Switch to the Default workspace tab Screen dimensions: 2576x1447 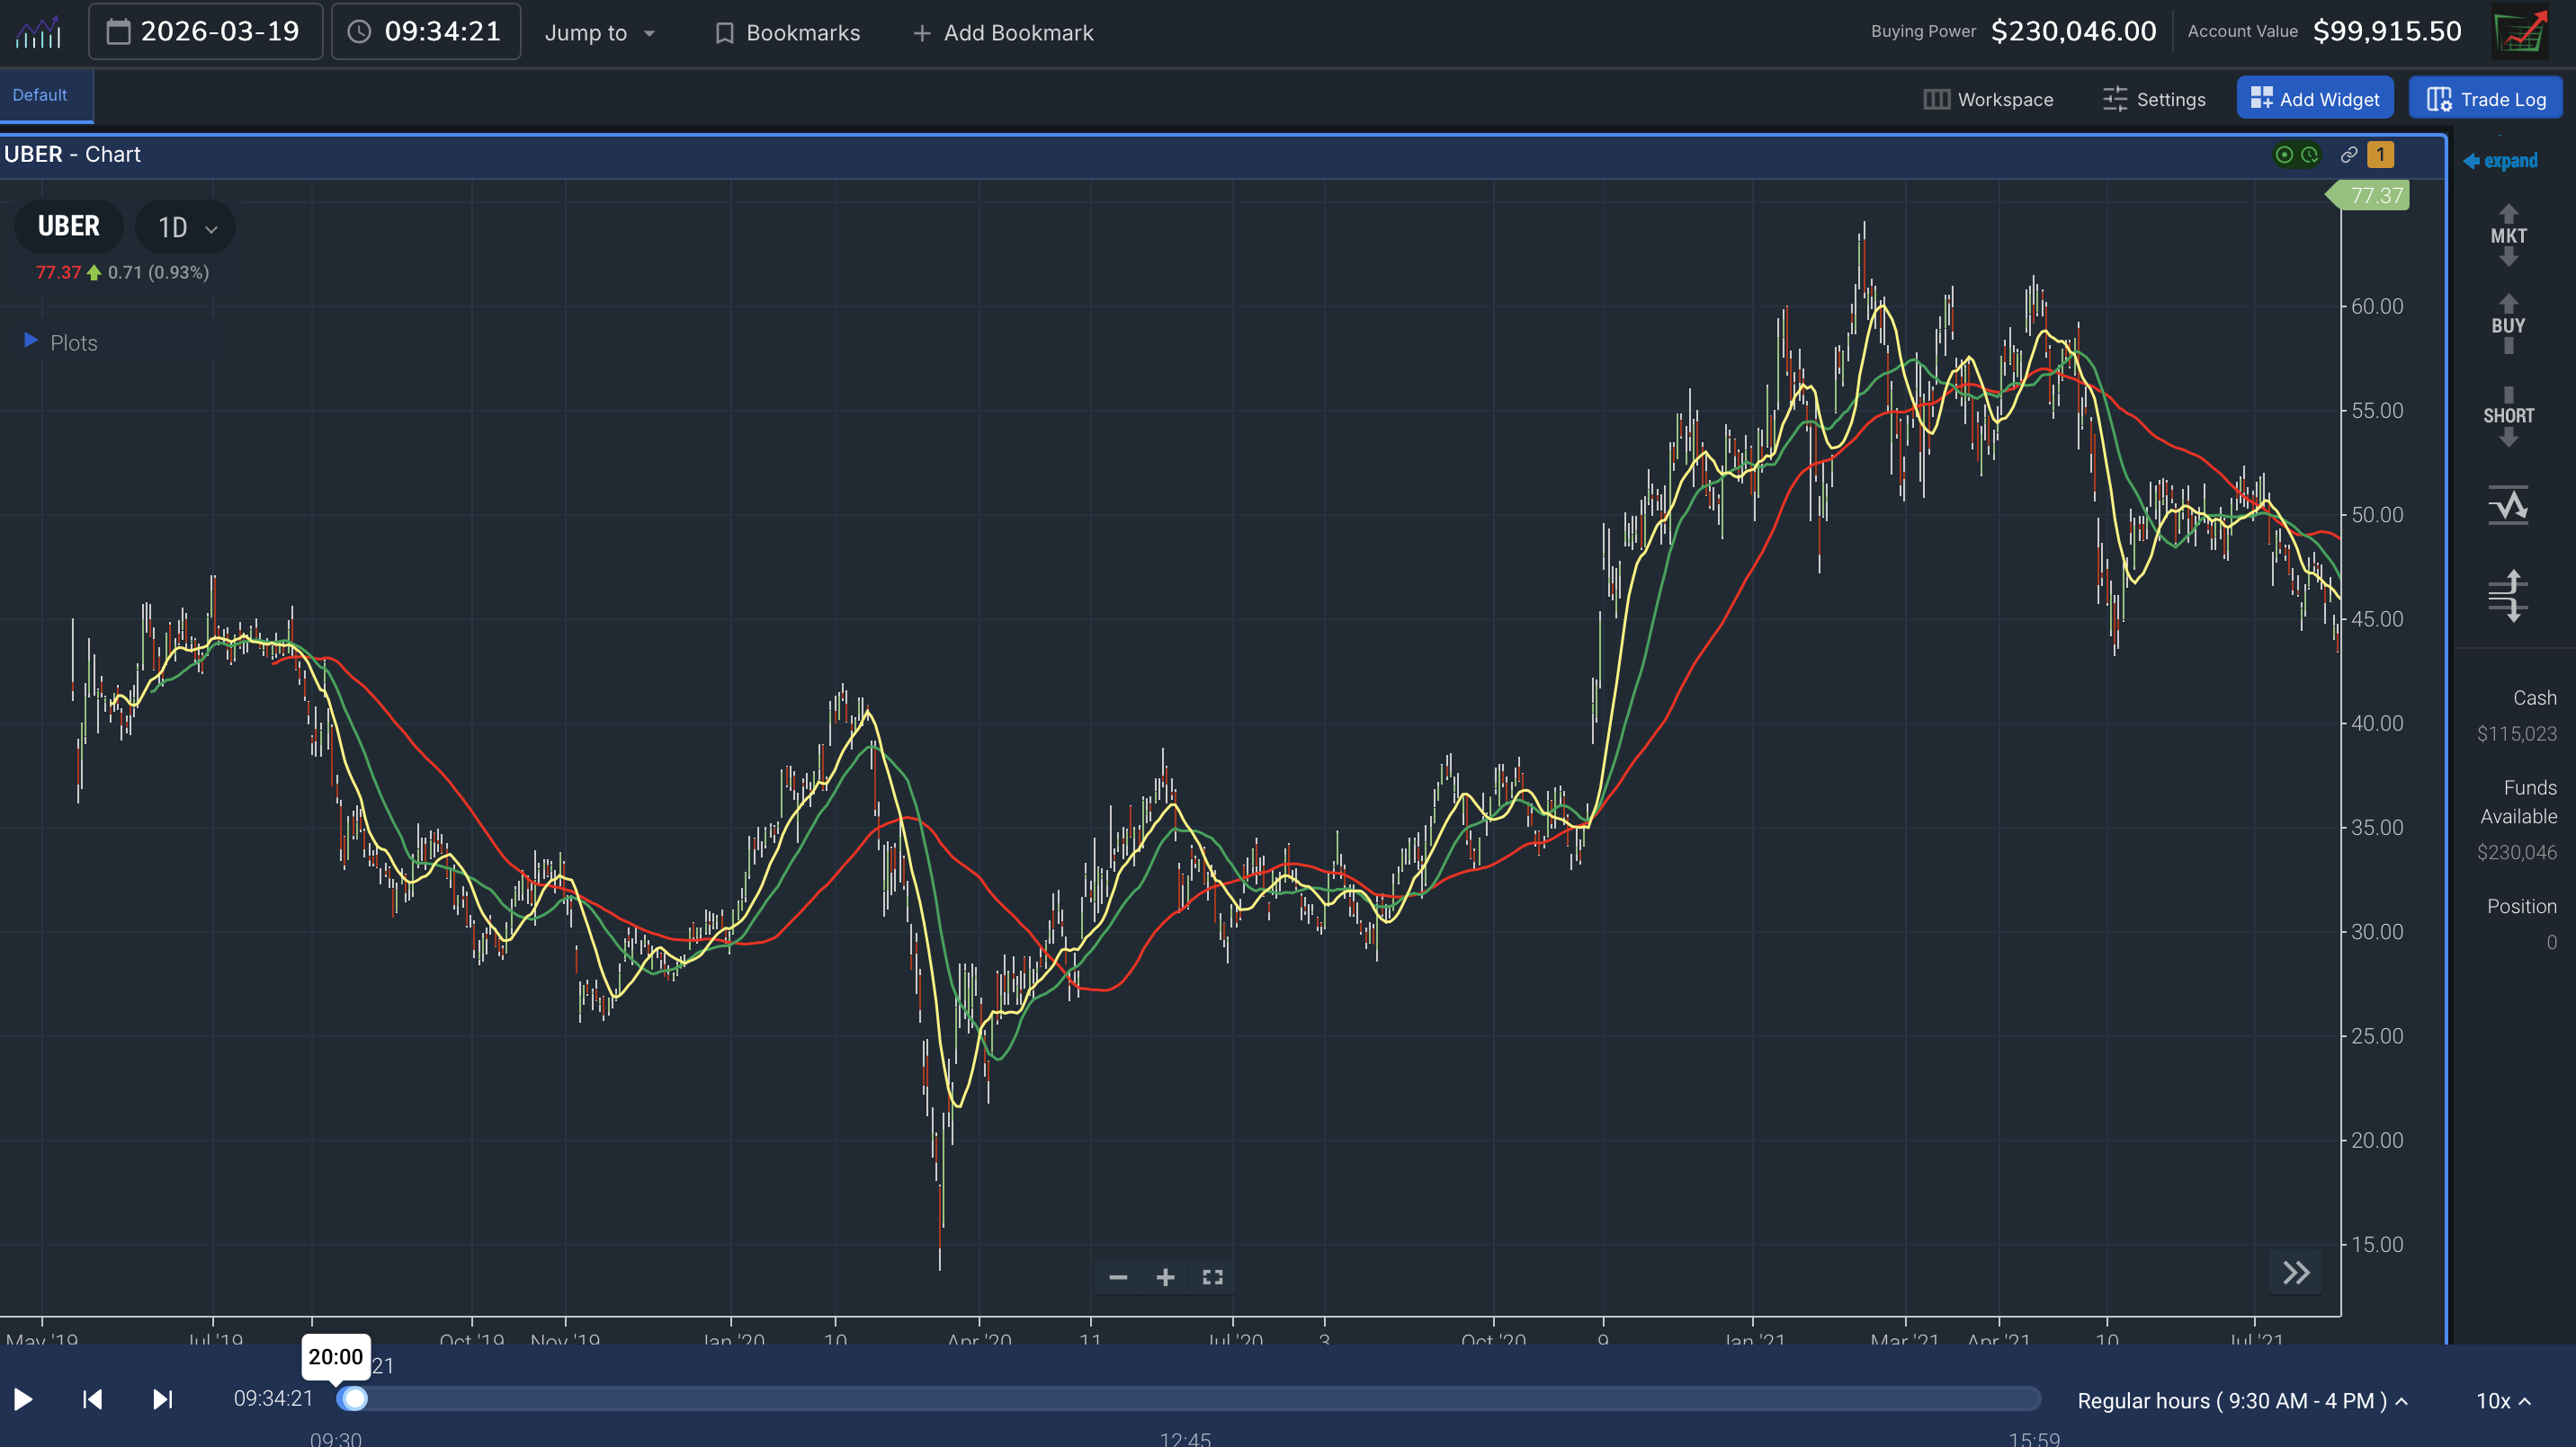pyautogui.click(x=40, y=95)
